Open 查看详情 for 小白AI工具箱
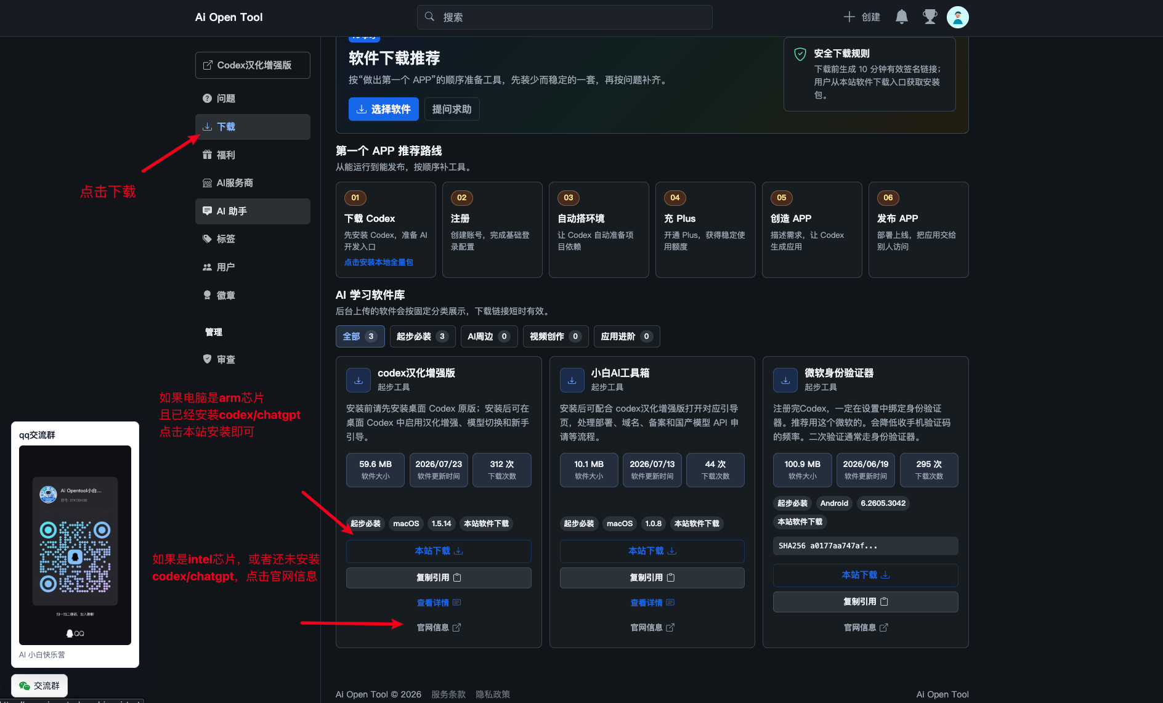This screenshot has width=1163, height=703. click(x=652, y=603)
